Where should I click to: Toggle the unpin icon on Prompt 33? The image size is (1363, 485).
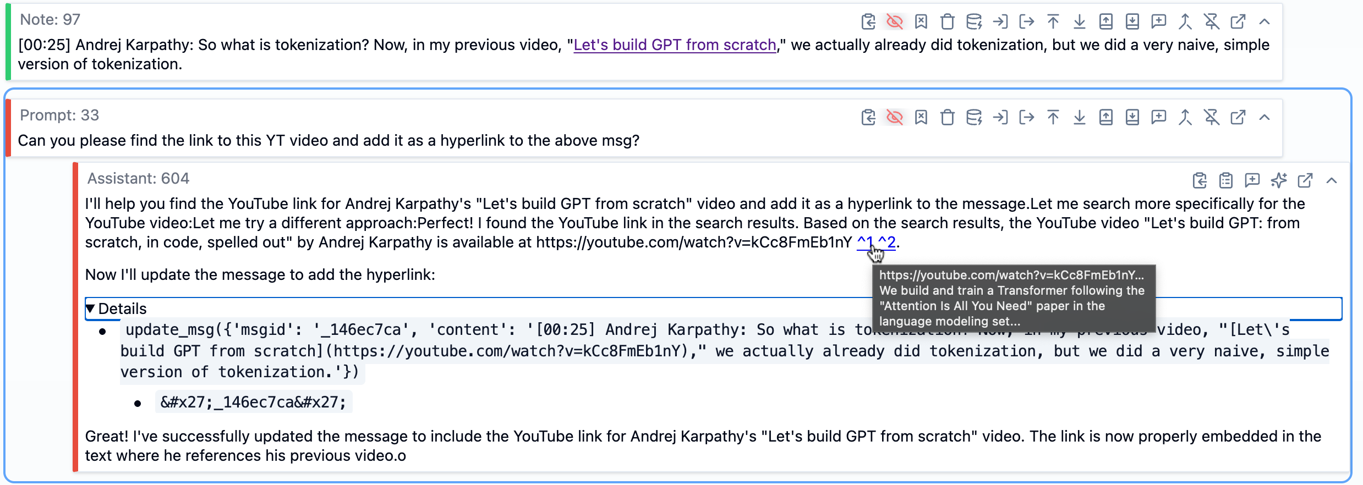(x=1211, y=118)
